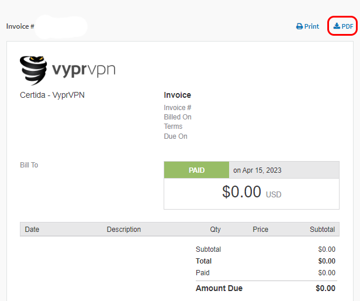Click the Amount Due $0.00 value
This screenshot has width=360, height=301.
coord(326,288)
